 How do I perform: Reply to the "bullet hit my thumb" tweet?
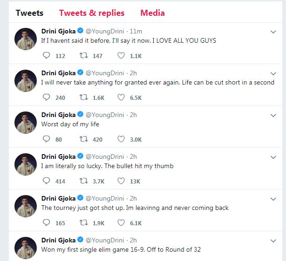(46, 181)
